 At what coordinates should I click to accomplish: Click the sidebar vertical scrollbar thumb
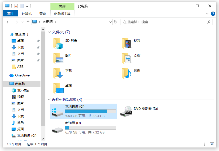click(x=43, y=79)
